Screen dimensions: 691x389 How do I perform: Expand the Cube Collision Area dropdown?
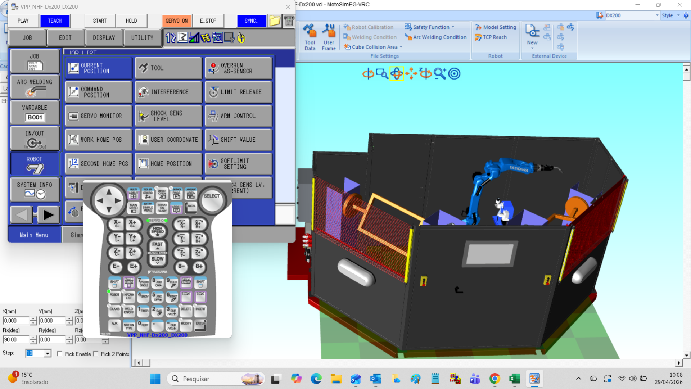click(401, 47)
